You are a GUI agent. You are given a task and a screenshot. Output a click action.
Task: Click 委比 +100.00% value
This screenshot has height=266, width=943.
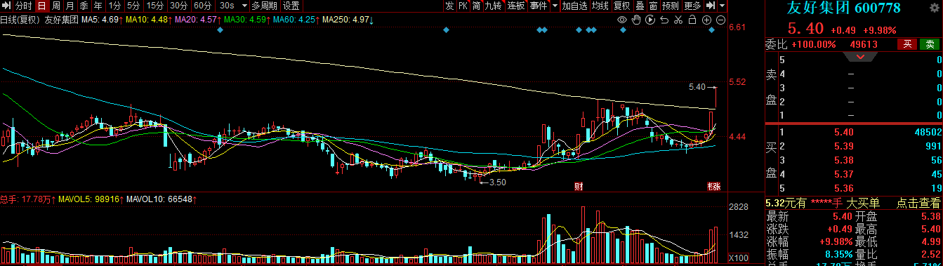tap(813, 44)
